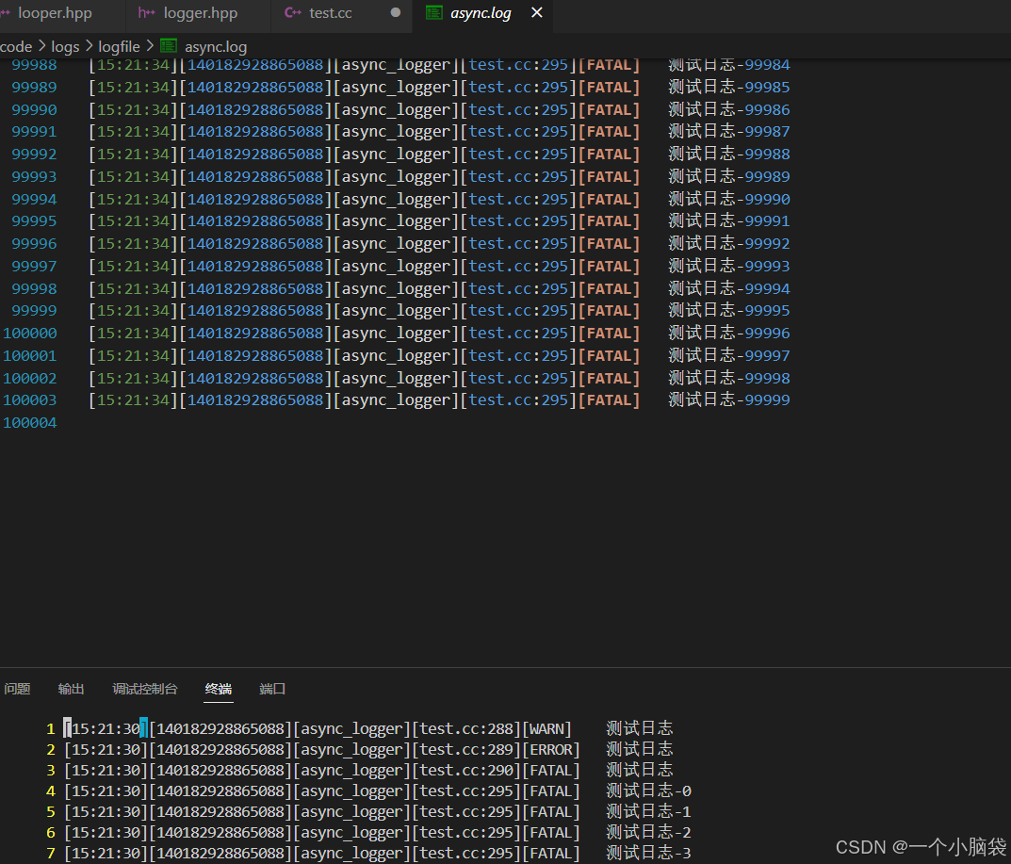The image size is (1011, 864).
Task: Click timestamp 15:21:30 on terminal line 1
Action: (x=106, y=728)
